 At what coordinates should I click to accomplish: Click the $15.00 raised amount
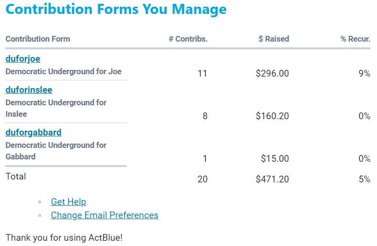click(275, 158)
